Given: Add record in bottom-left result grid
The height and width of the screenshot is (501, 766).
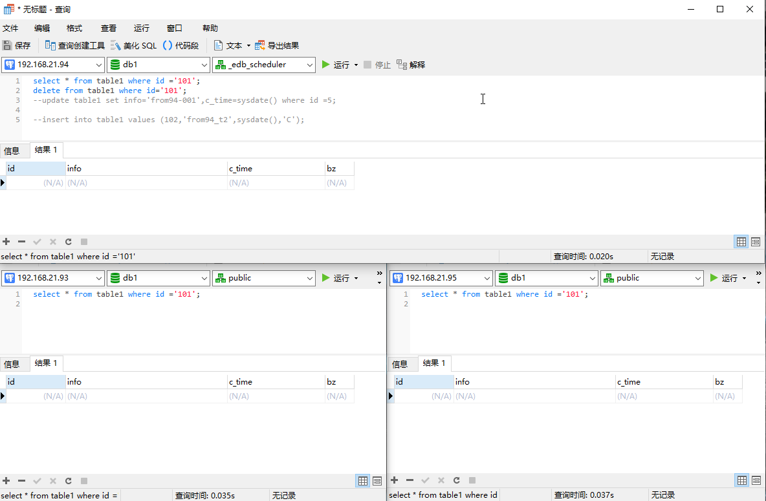Looking at the screenshot, I should [6, 481].
